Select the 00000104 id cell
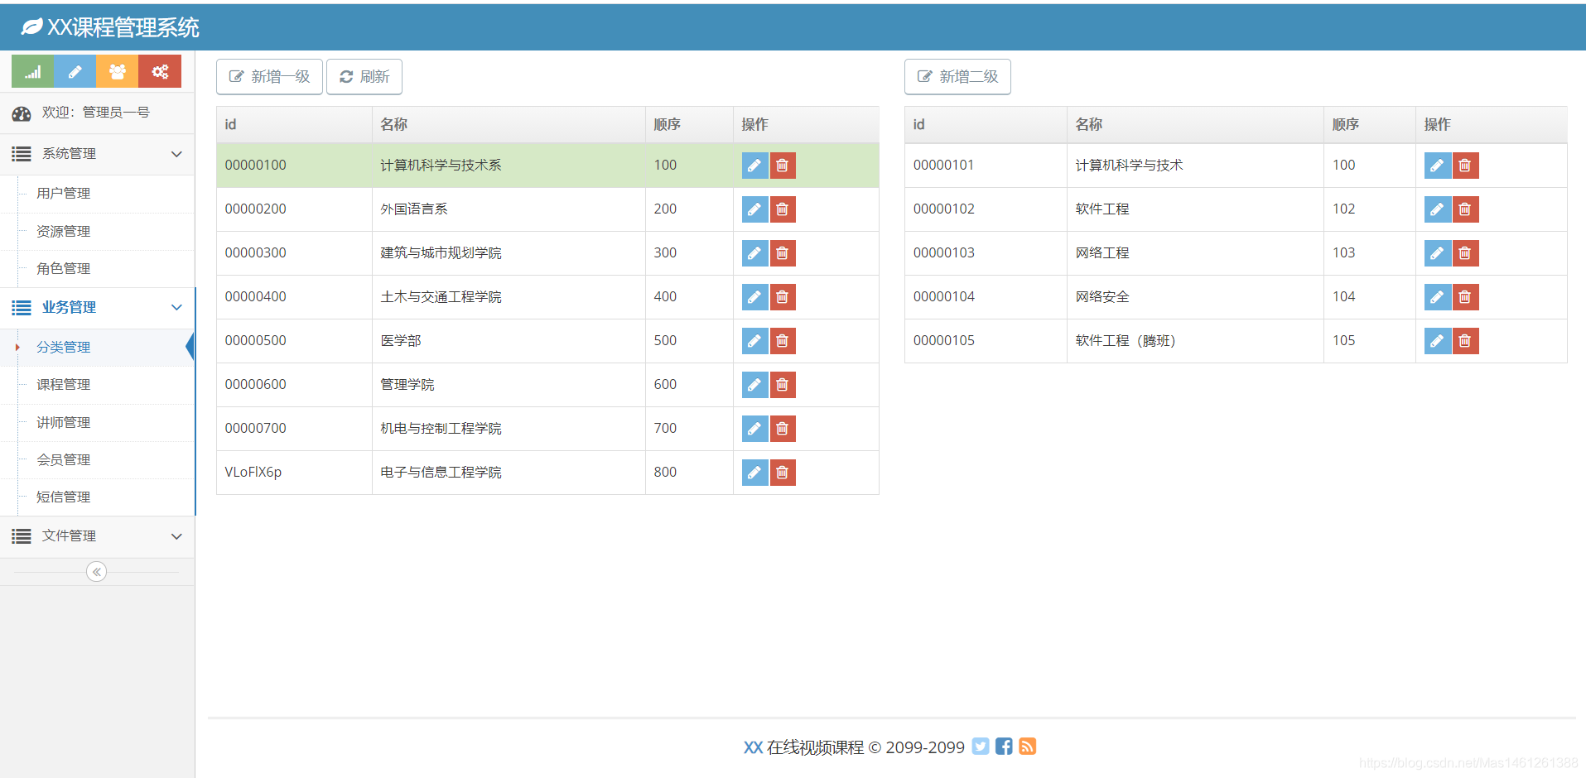The image size is (1586, 778). click(x=986, y=297)
